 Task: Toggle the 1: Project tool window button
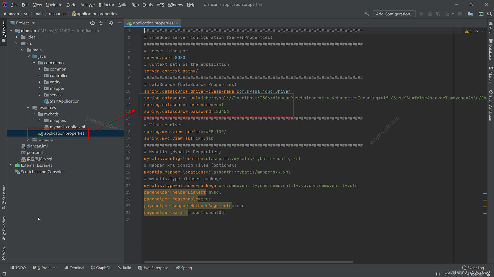click(x=4, y=31)
